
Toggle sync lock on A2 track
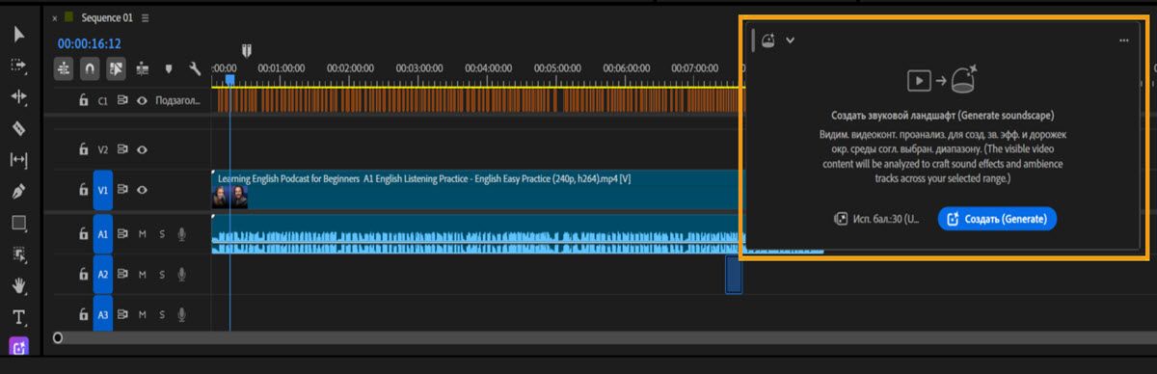click(123, 275)
